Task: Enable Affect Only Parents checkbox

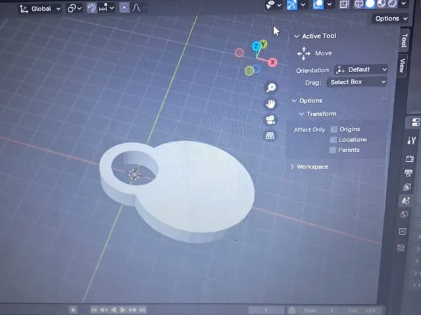Action: 333,150
